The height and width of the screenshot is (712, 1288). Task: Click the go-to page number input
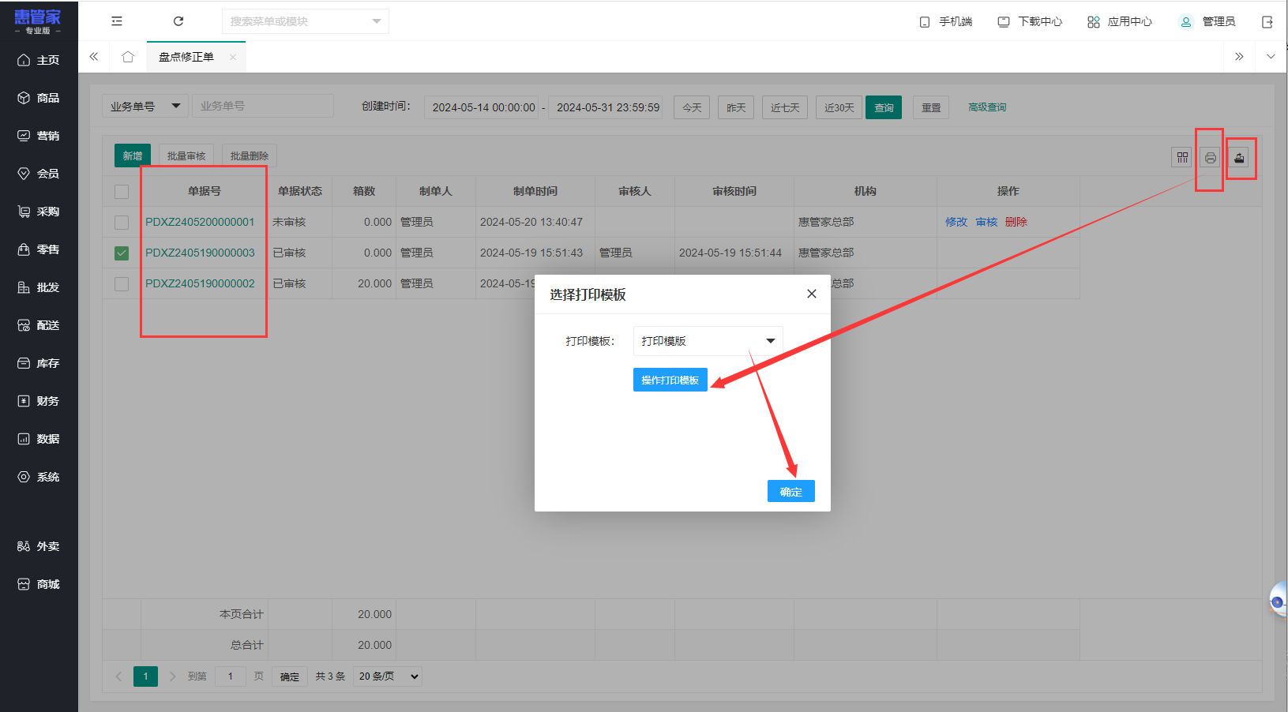tap(231, 676)
